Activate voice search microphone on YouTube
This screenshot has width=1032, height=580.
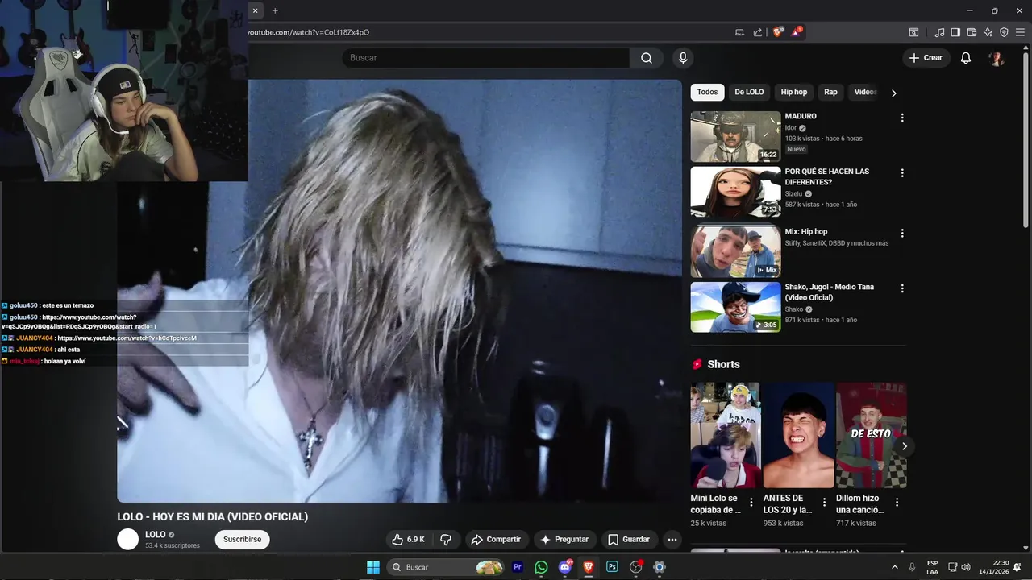[683, 58]
